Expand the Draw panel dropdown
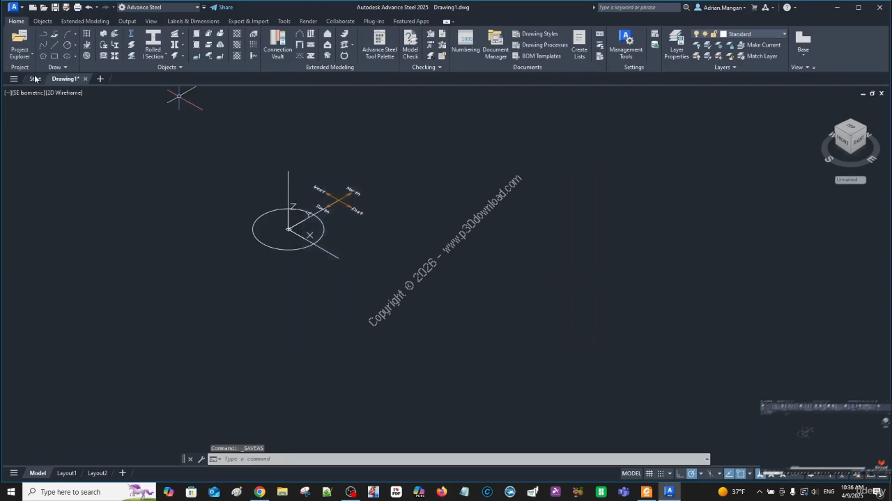The height and width of the screenshot is (501, 892). click(x=57, y=67)
